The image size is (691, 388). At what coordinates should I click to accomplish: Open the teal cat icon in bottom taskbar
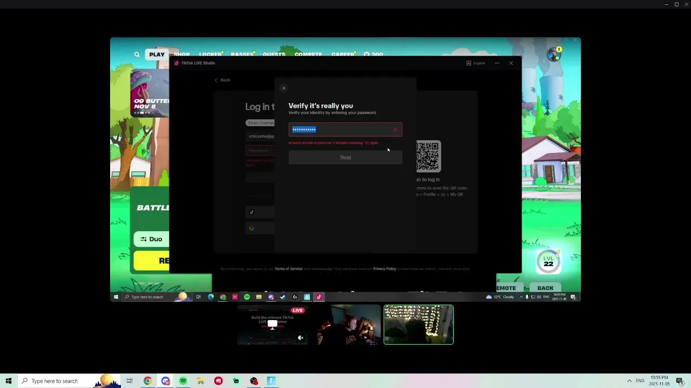pyautogui.click(x=236, y=381)
